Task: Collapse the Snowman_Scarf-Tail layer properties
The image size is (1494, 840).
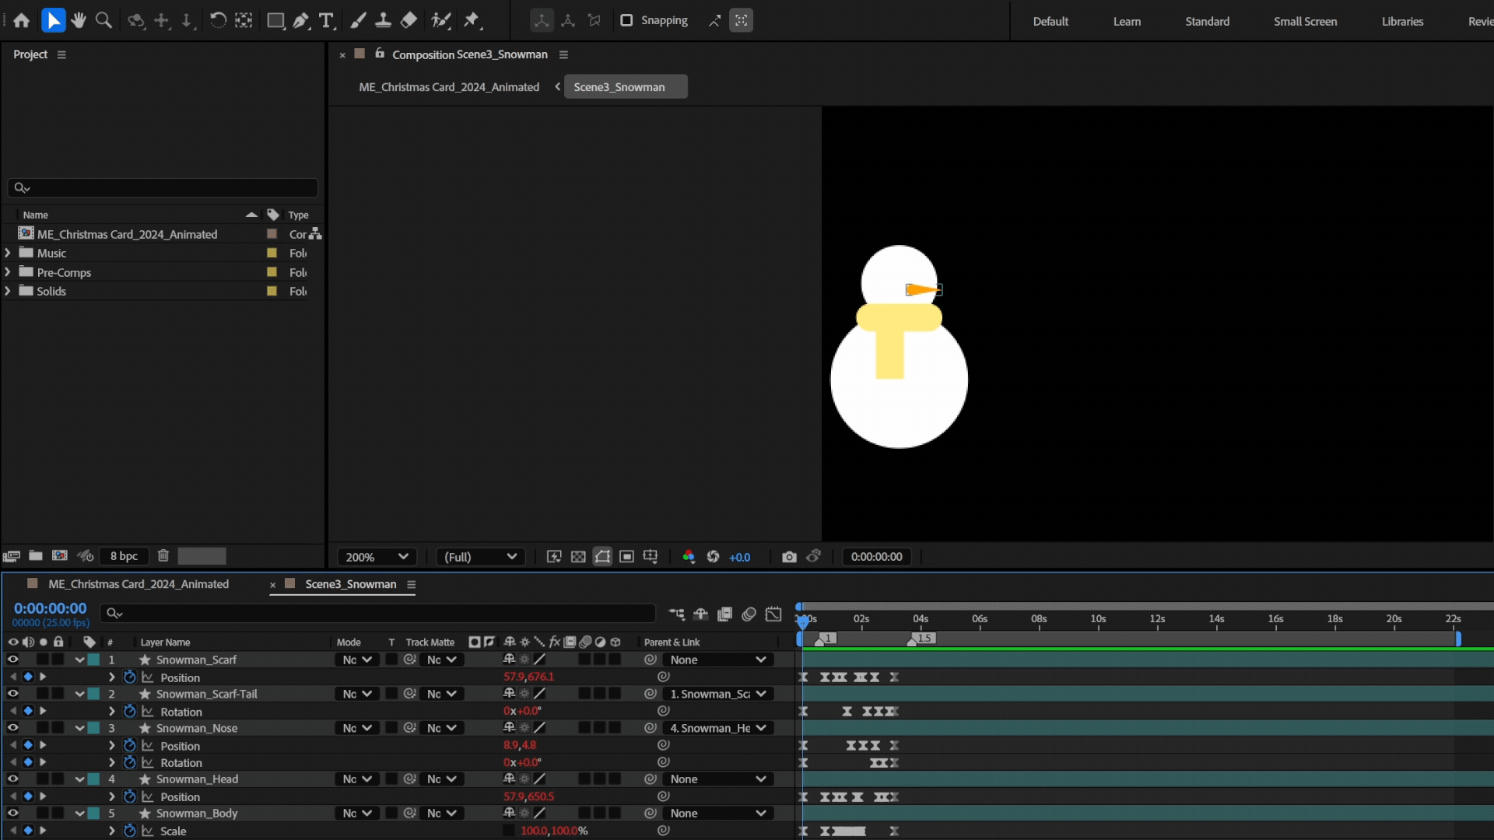Action: 79,694
